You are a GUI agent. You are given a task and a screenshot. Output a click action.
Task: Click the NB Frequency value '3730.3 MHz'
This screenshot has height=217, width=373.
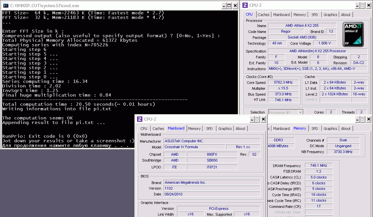coord(343,152)
